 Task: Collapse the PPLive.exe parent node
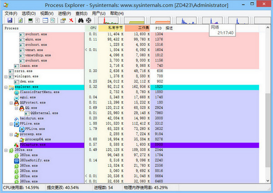[10, 124]
